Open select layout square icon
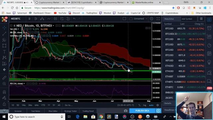Screen dimensions: 213x120 [124, 19]
